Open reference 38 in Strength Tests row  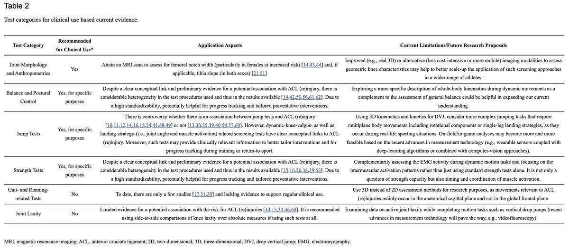click(305, 171)
